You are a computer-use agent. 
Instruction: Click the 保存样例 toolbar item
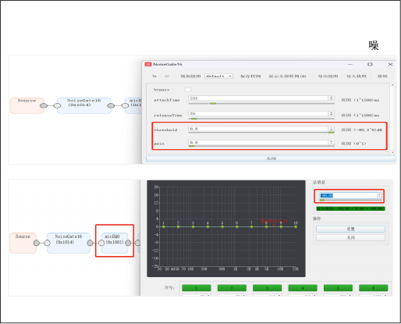click(x=250, y=77)
